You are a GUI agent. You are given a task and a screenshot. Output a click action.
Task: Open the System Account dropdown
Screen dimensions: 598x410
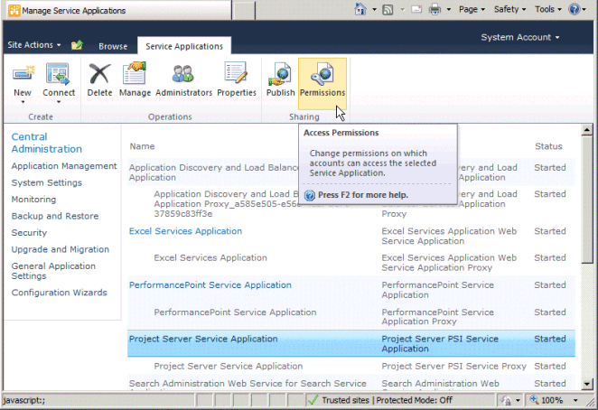click(519, 37)
